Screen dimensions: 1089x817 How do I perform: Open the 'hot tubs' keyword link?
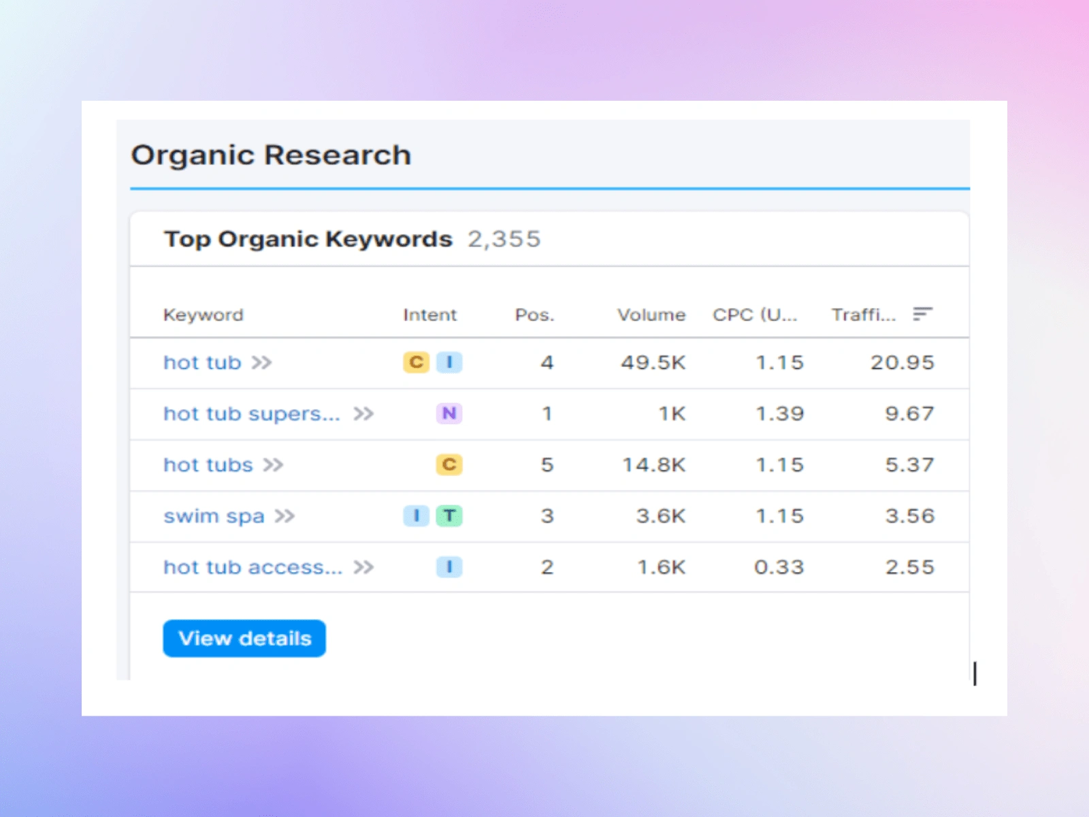208,465
